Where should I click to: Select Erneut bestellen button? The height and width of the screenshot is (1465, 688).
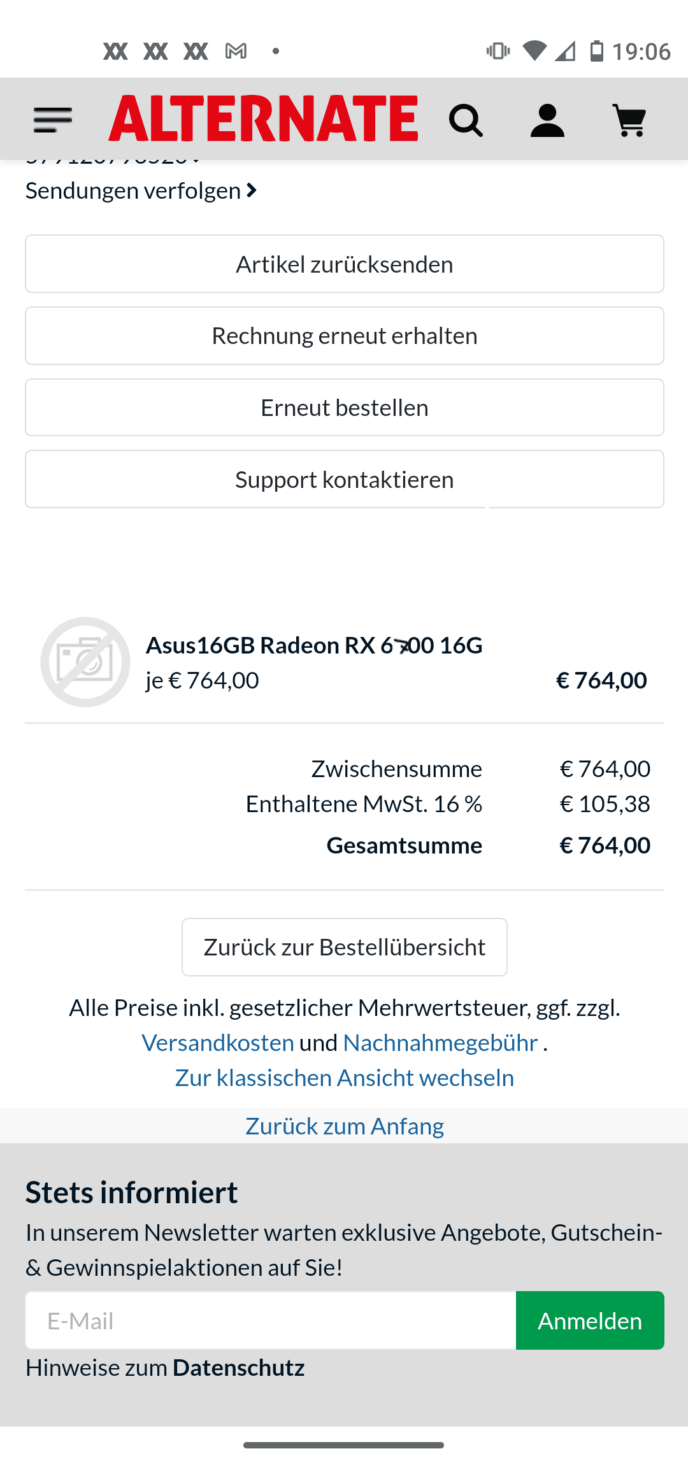[x=345, y=408]
